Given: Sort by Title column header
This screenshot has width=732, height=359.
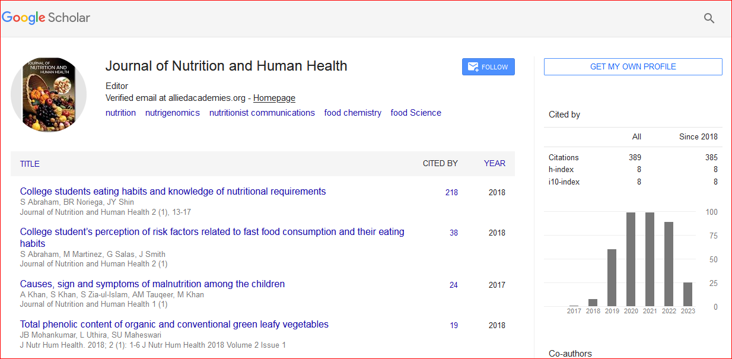Looking at the screenshot, I should tap(30, 164).
